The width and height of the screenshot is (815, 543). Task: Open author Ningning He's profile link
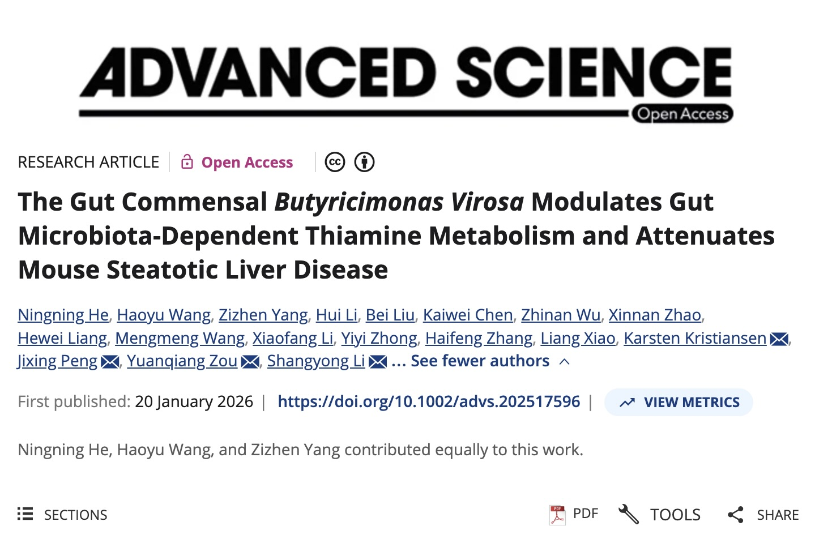coord(63,315)
